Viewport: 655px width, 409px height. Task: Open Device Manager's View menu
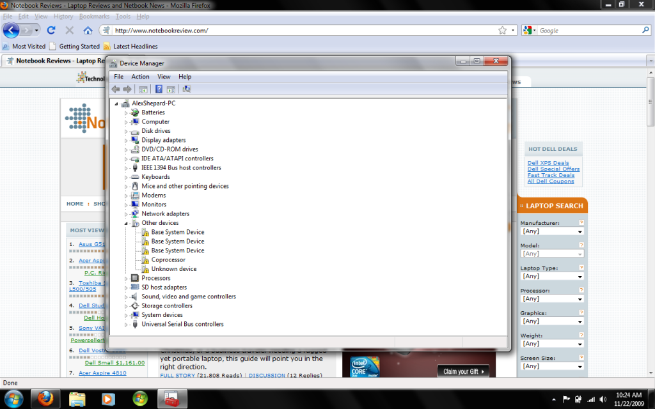click(x=164, y=77)
